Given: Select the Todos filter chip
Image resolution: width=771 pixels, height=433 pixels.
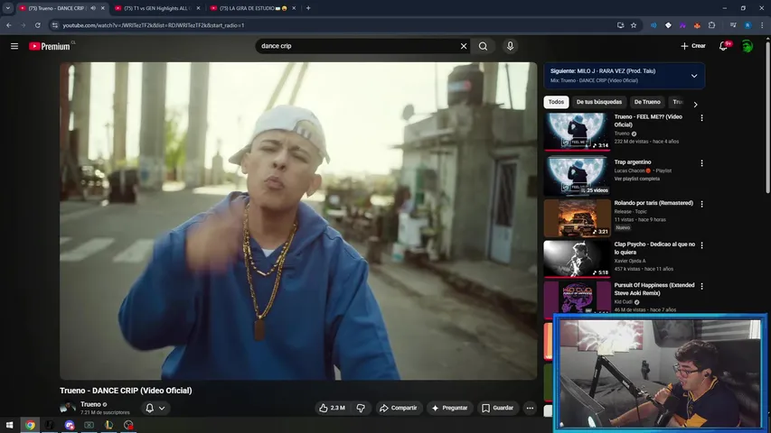Looking at the screenshot, I should coord(556,102).
